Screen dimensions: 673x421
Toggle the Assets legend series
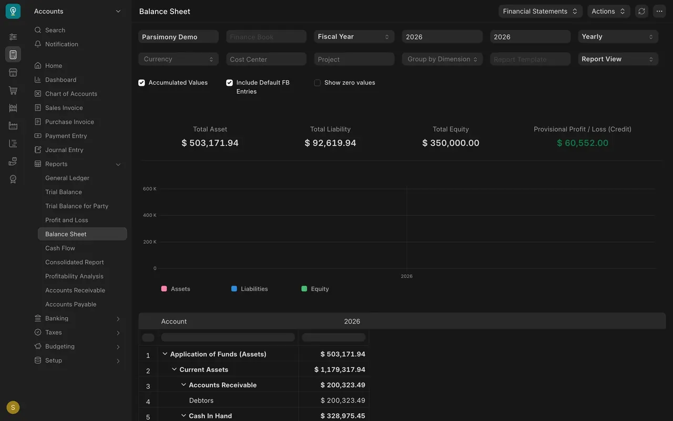click(176, 289)
